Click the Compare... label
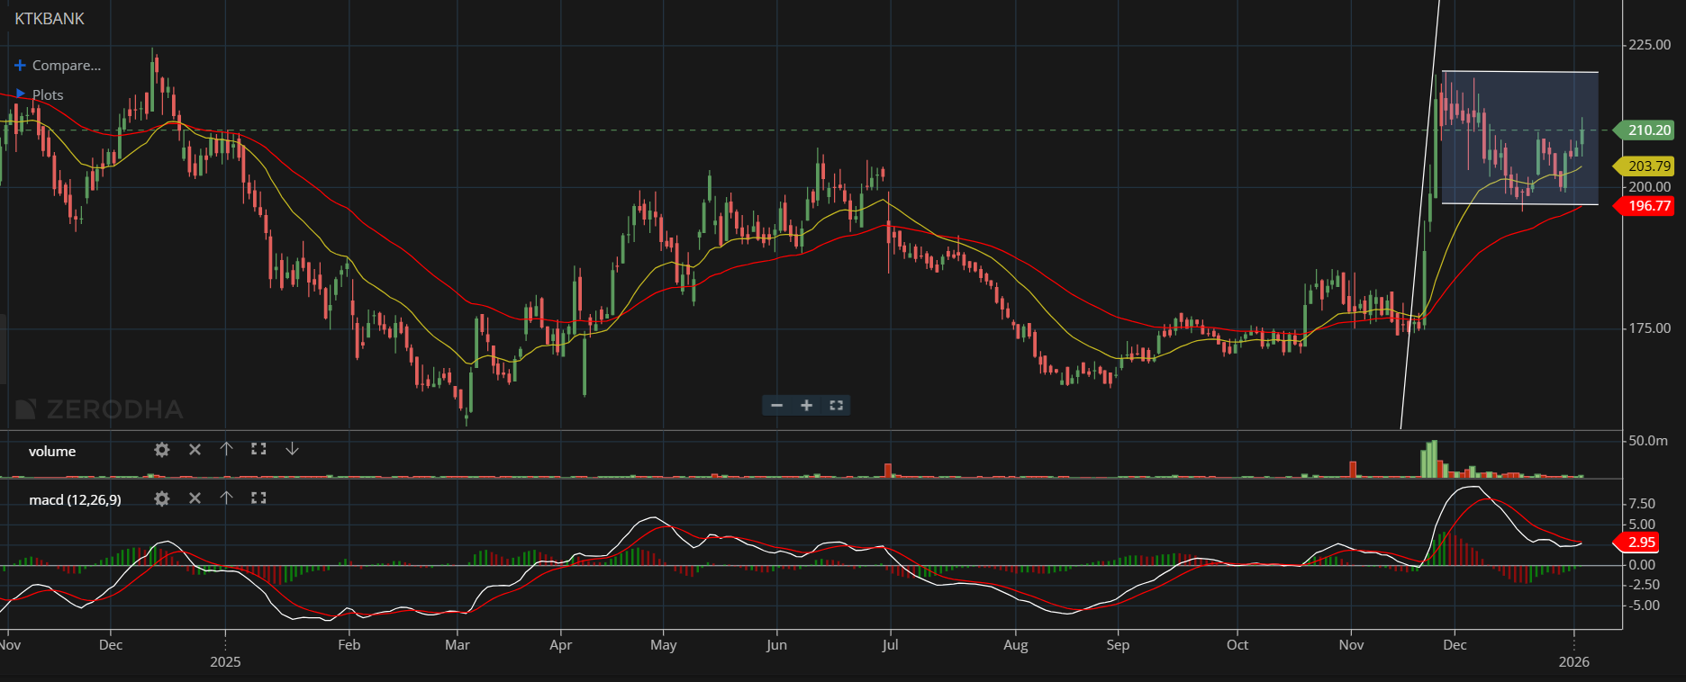 67,66
